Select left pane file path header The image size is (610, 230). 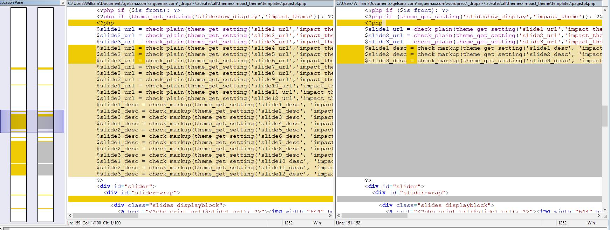tap(200, 3)
